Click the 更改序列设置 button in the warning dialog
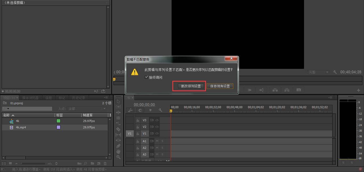 point(191,86)
